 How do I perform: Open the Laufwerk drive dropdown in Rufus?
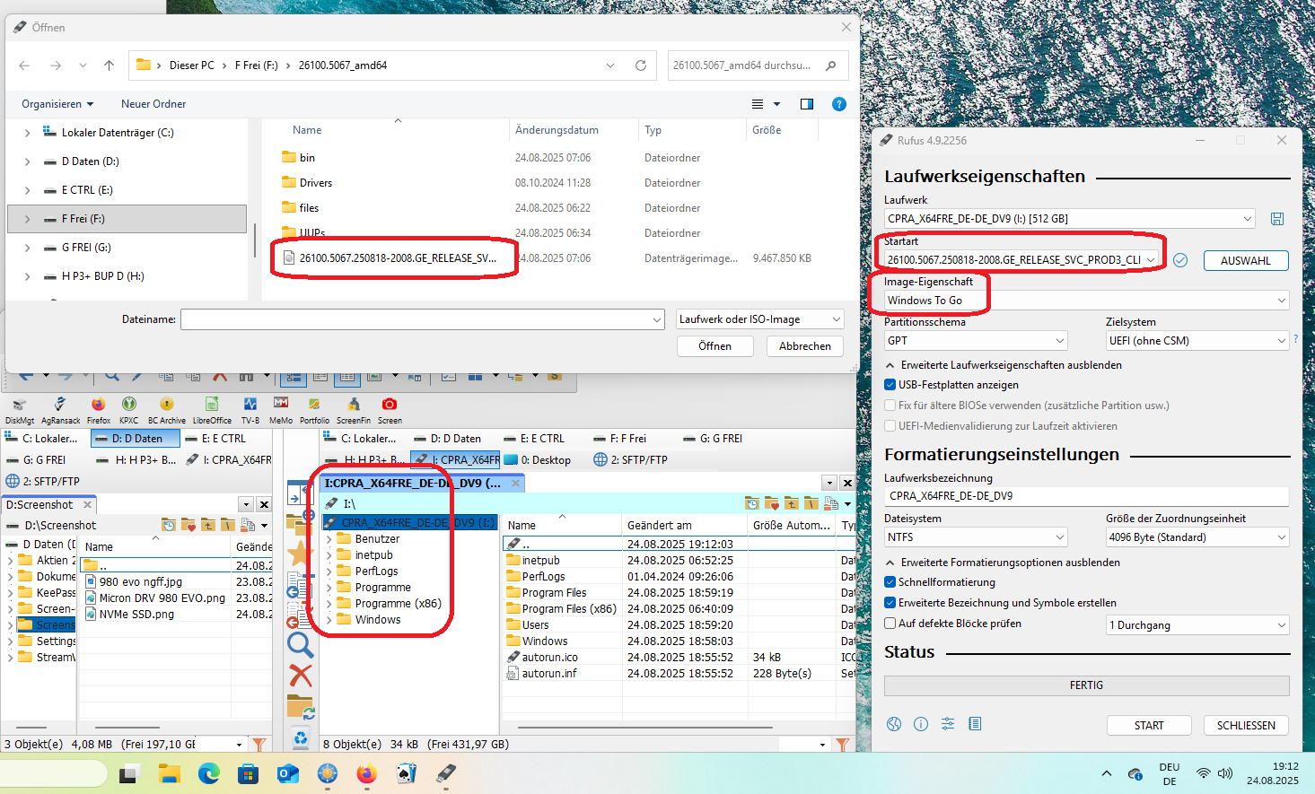click(1069, 219)
